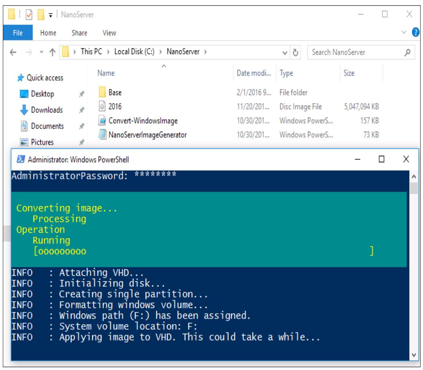Viewport: 423px width, 370px height.
Task: Click Local Disk (C:) breadcrumb
Action: (x=134, y=51)
